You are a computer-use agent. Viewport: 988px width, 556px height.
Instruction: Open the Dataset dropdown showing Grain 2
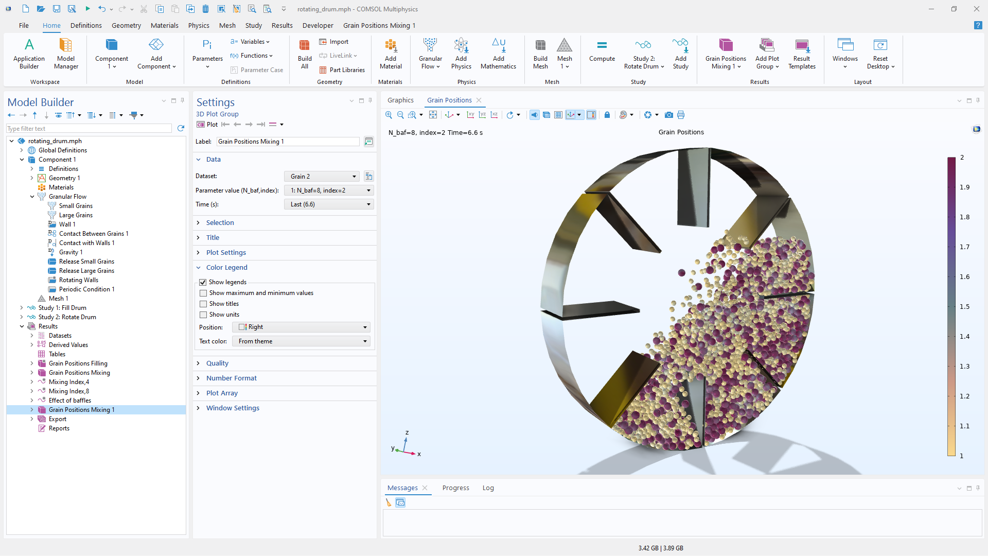(x=323, y=177)
